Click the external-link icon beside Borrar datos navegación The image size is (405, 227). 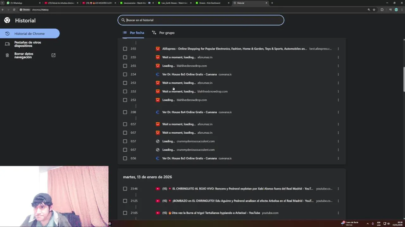(53, 55)
